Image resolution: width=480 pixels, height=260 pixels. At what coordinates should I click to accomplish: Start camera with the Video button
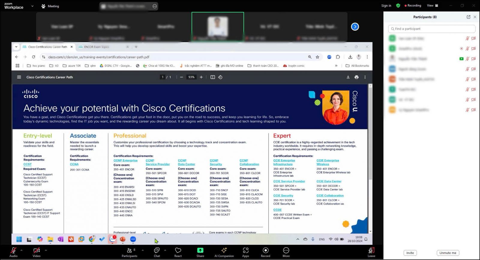[37, 252]
